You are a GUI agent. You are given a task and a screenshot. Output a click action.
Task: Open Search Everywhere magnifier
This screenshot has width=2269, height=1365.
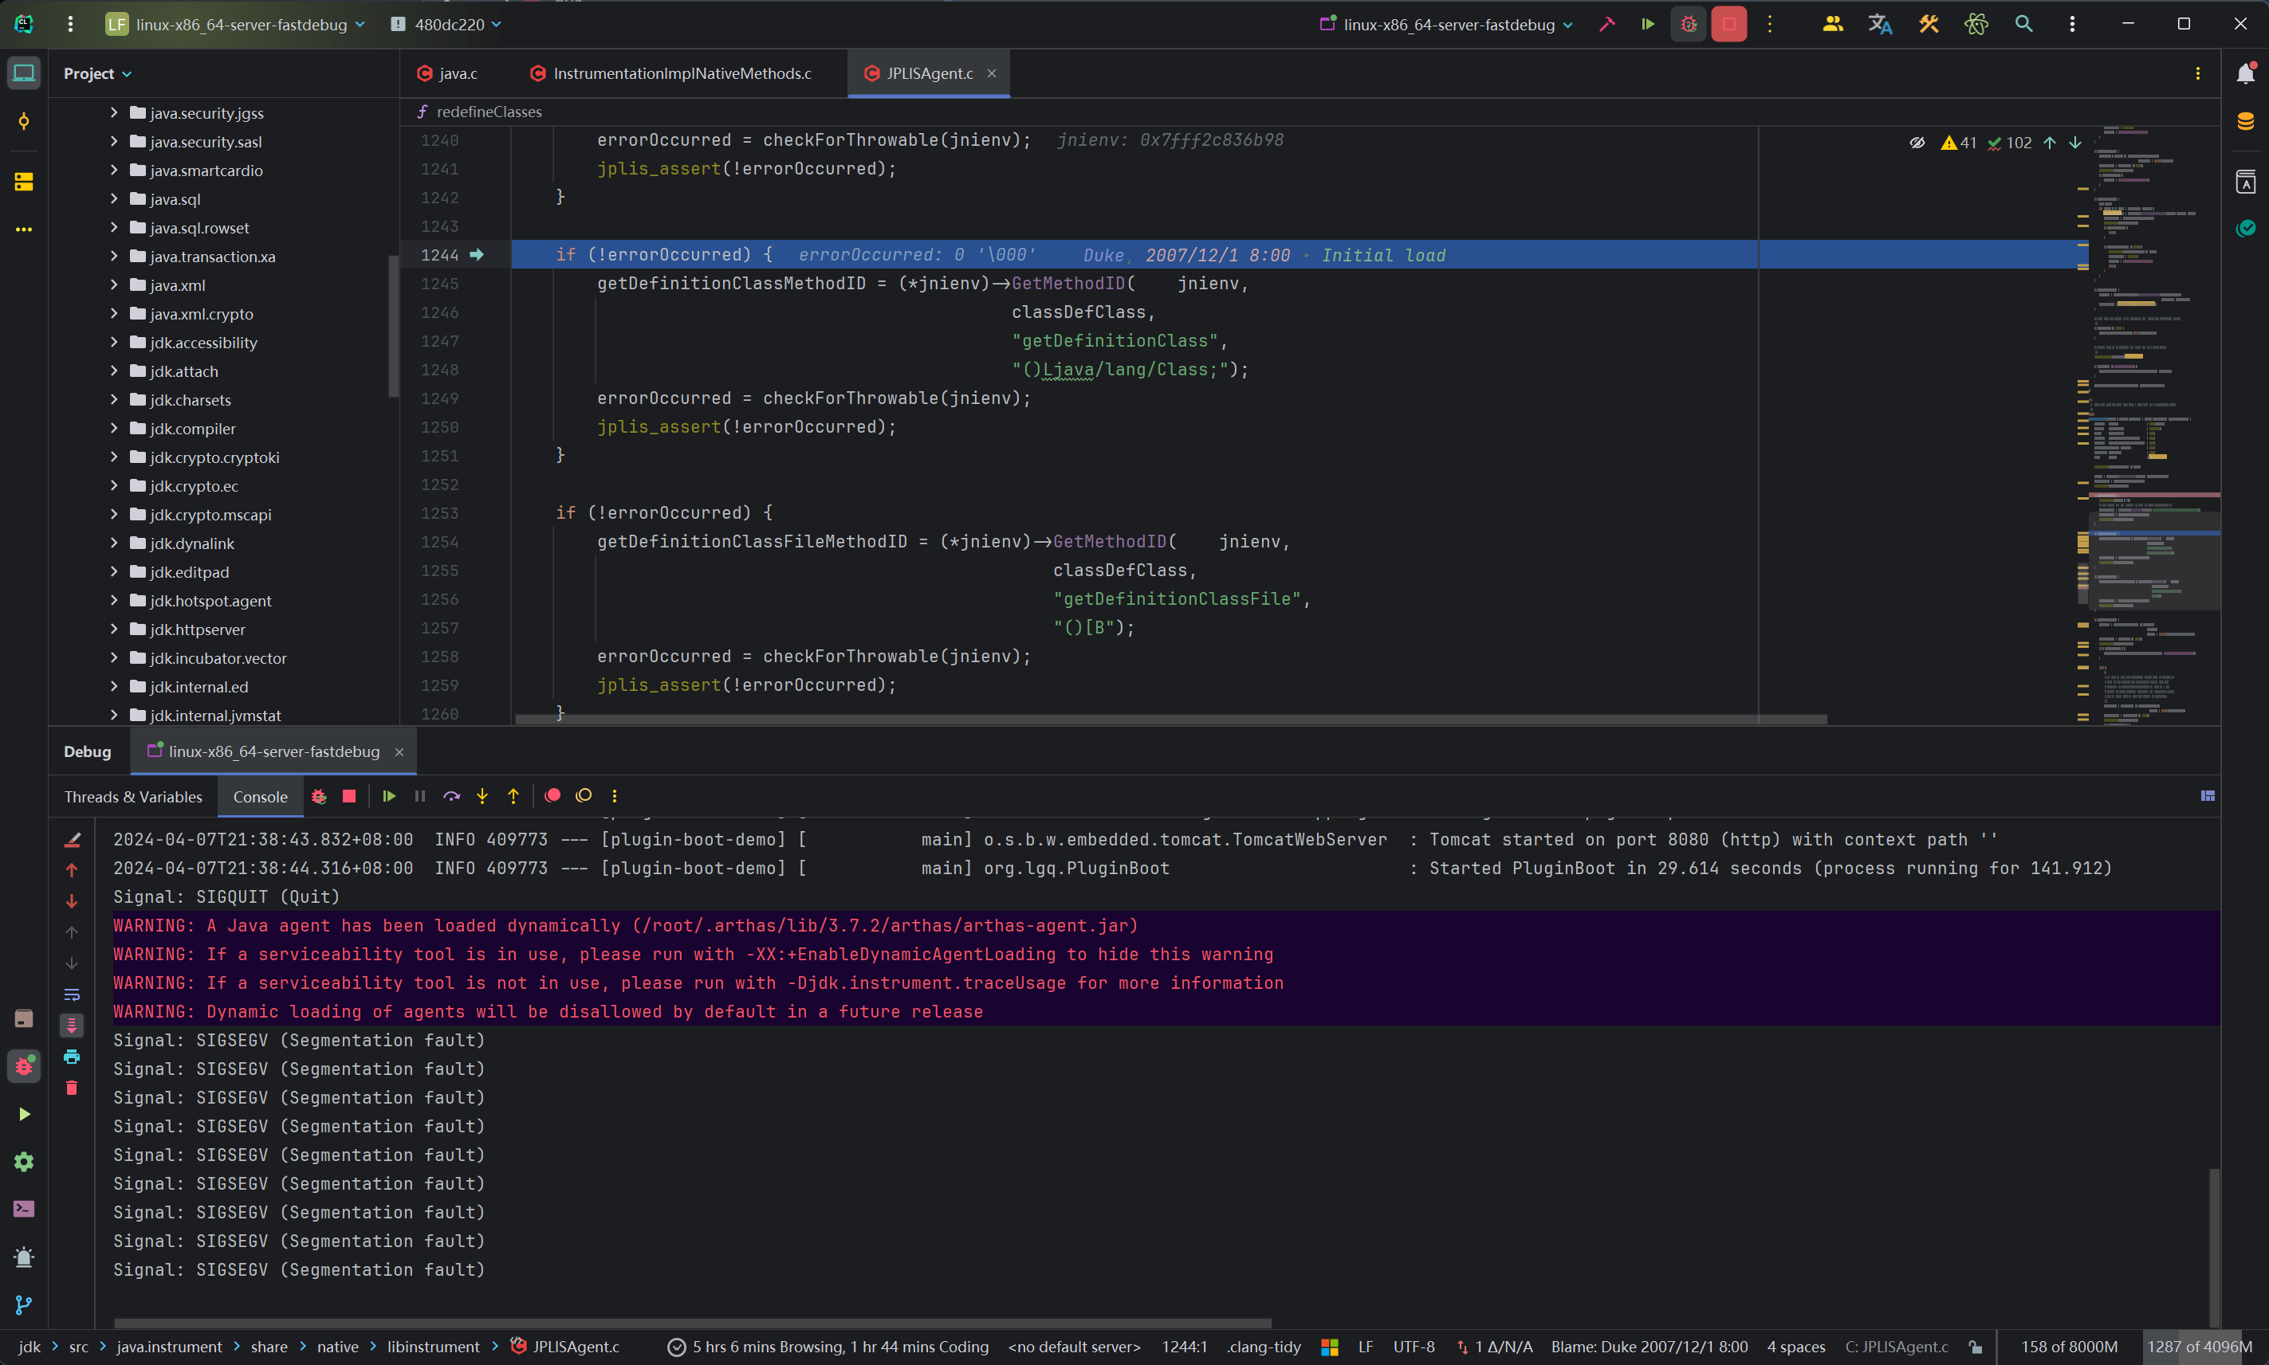pos(2023,25)
